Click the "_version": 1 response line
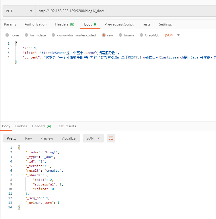216x219 pixels. coord(38,166)
